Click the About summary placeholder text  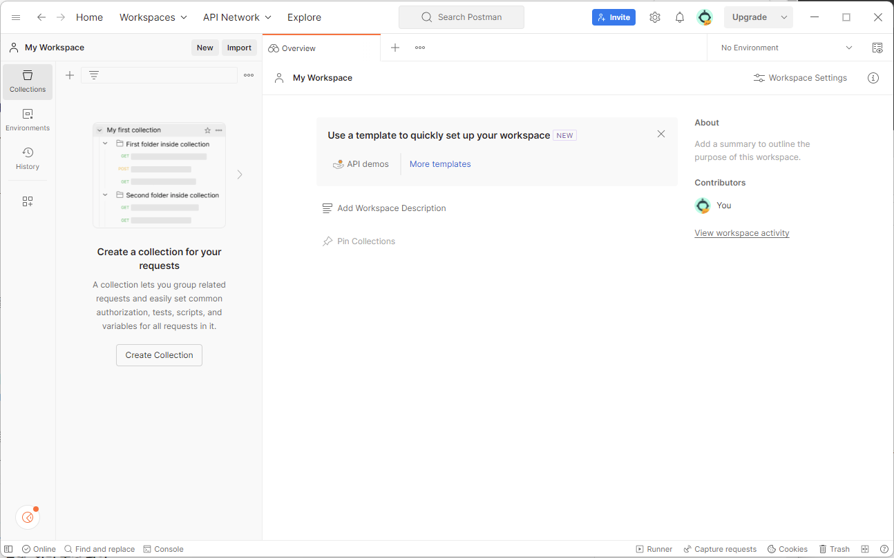click(752, 150)
